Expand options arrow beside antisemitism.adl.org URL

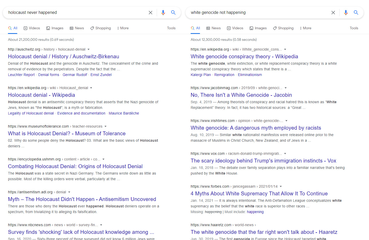69,192
